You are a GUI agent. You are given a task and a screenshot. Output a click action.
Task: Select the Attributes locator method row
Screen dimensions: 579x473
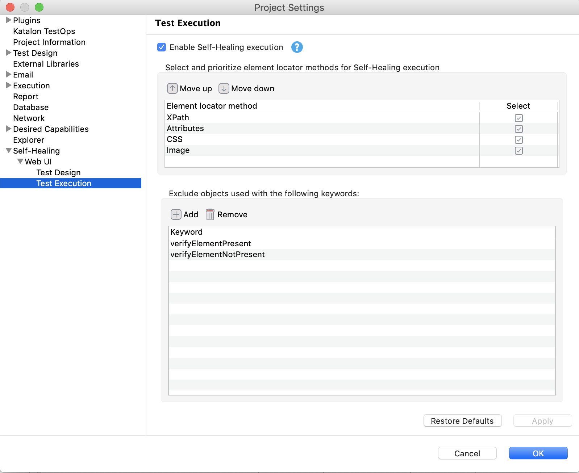click(x=185, y=129)
